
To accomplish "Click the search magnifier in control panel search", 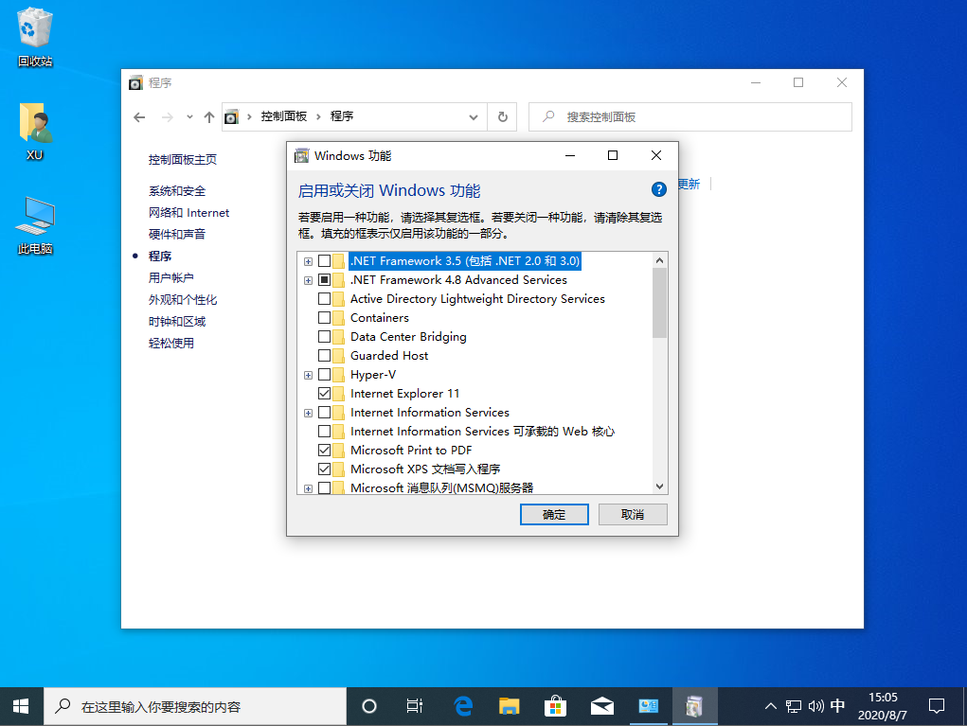I will 548,116.
